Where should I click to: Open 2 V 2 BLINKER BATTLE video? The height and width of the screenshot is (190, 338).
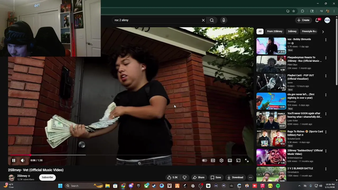[x=300, y=168]
